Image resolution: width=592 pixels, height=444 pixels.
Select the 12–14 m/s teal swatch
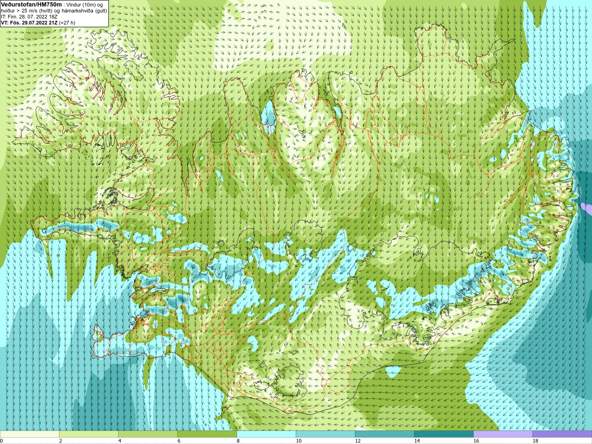tap(385, 434)
